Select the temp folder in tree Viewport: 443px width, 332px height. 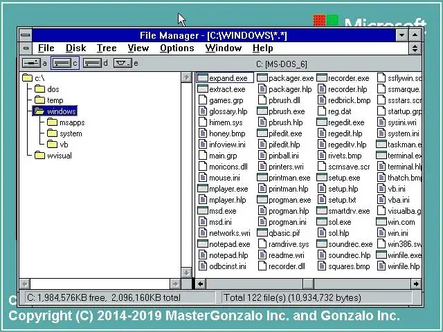pyautogui.click(x=49, y=100)
